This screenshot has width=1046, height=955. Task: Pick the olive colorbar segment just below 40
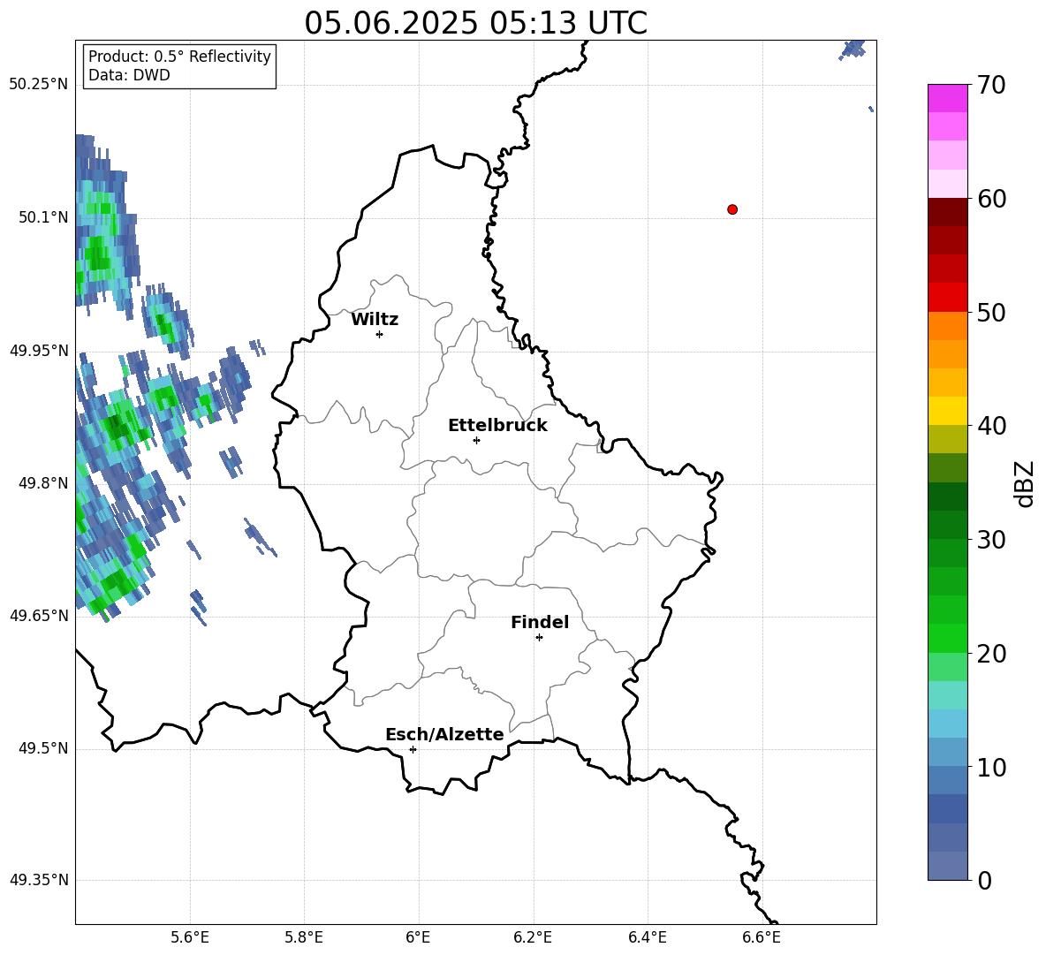click(947, 439)
